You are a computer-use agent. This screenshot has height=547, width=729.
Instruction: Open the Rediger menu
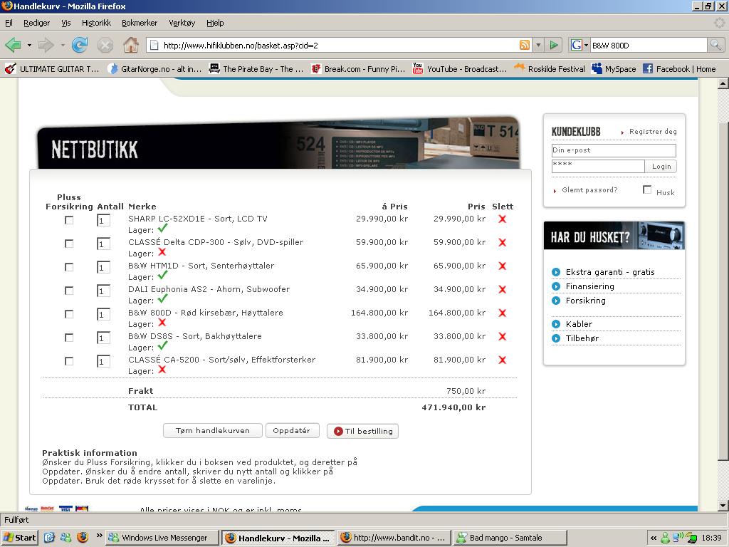click(x=37, y=23)
